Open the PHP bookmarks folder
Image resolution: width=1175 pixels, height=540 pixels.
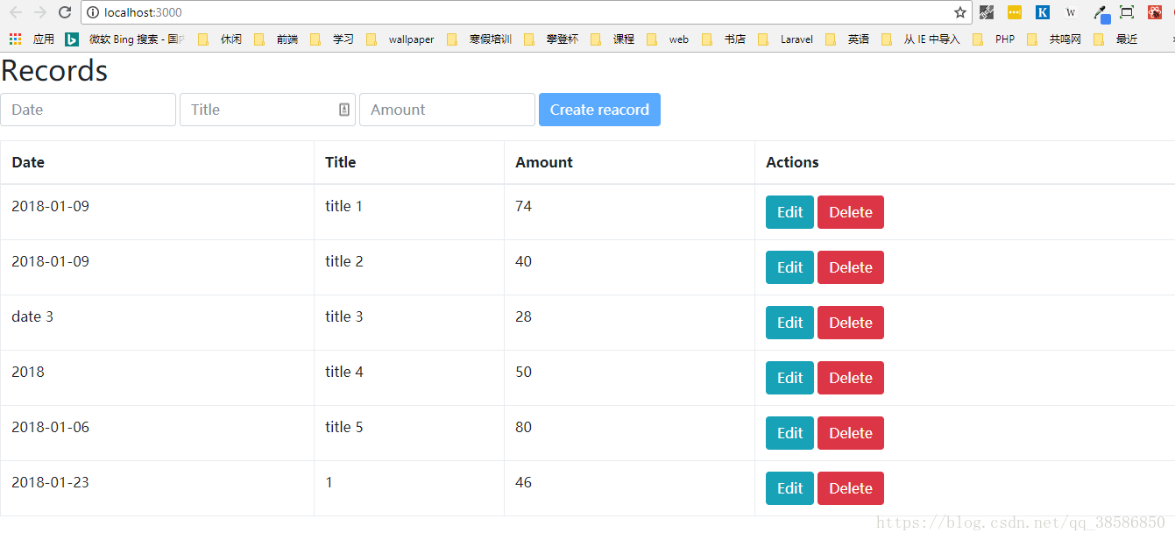995,39
